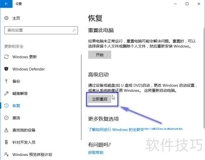Open 查找我的设备 page
205x160 pixels.
[x=24, y=130]
